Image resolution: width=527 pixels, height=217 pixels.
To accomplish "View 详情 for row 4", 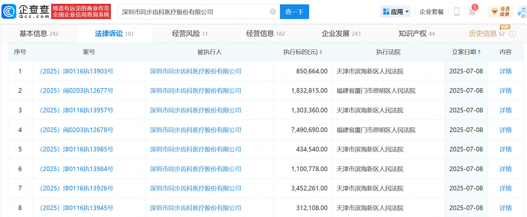I will pos(505,130).
